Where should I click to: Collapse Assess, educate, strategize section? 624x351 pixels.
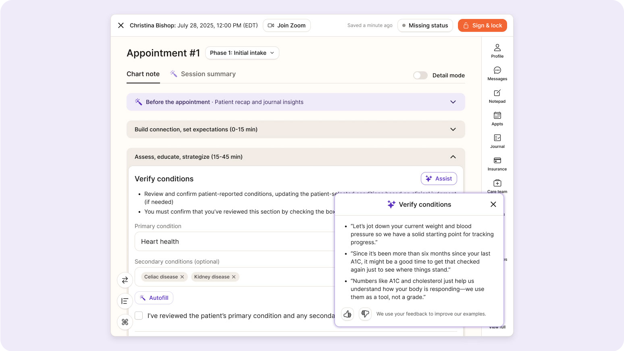pos(296,157)
